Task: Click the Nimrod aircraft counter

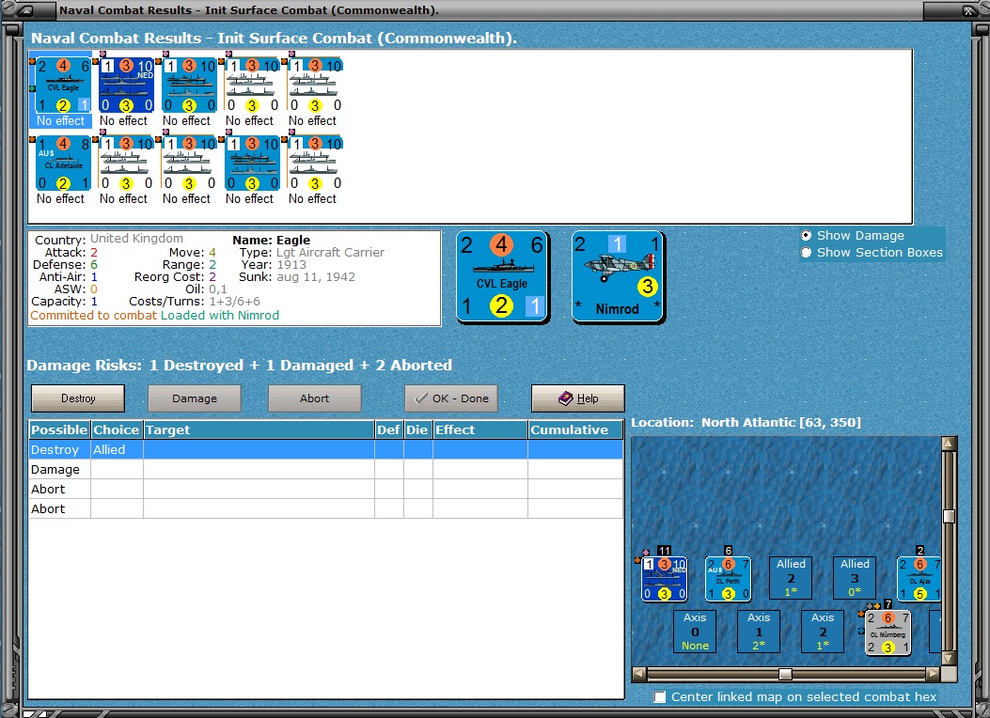Action: click(618, 277)
